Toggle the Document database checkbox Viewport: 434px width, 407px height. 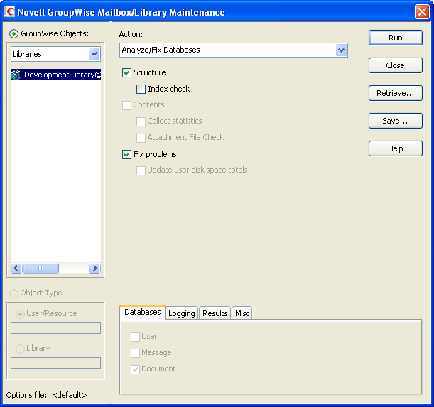point(135,369)
